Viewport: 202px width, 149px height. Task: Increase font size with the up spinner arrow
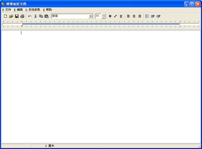(x=103, y=15)
